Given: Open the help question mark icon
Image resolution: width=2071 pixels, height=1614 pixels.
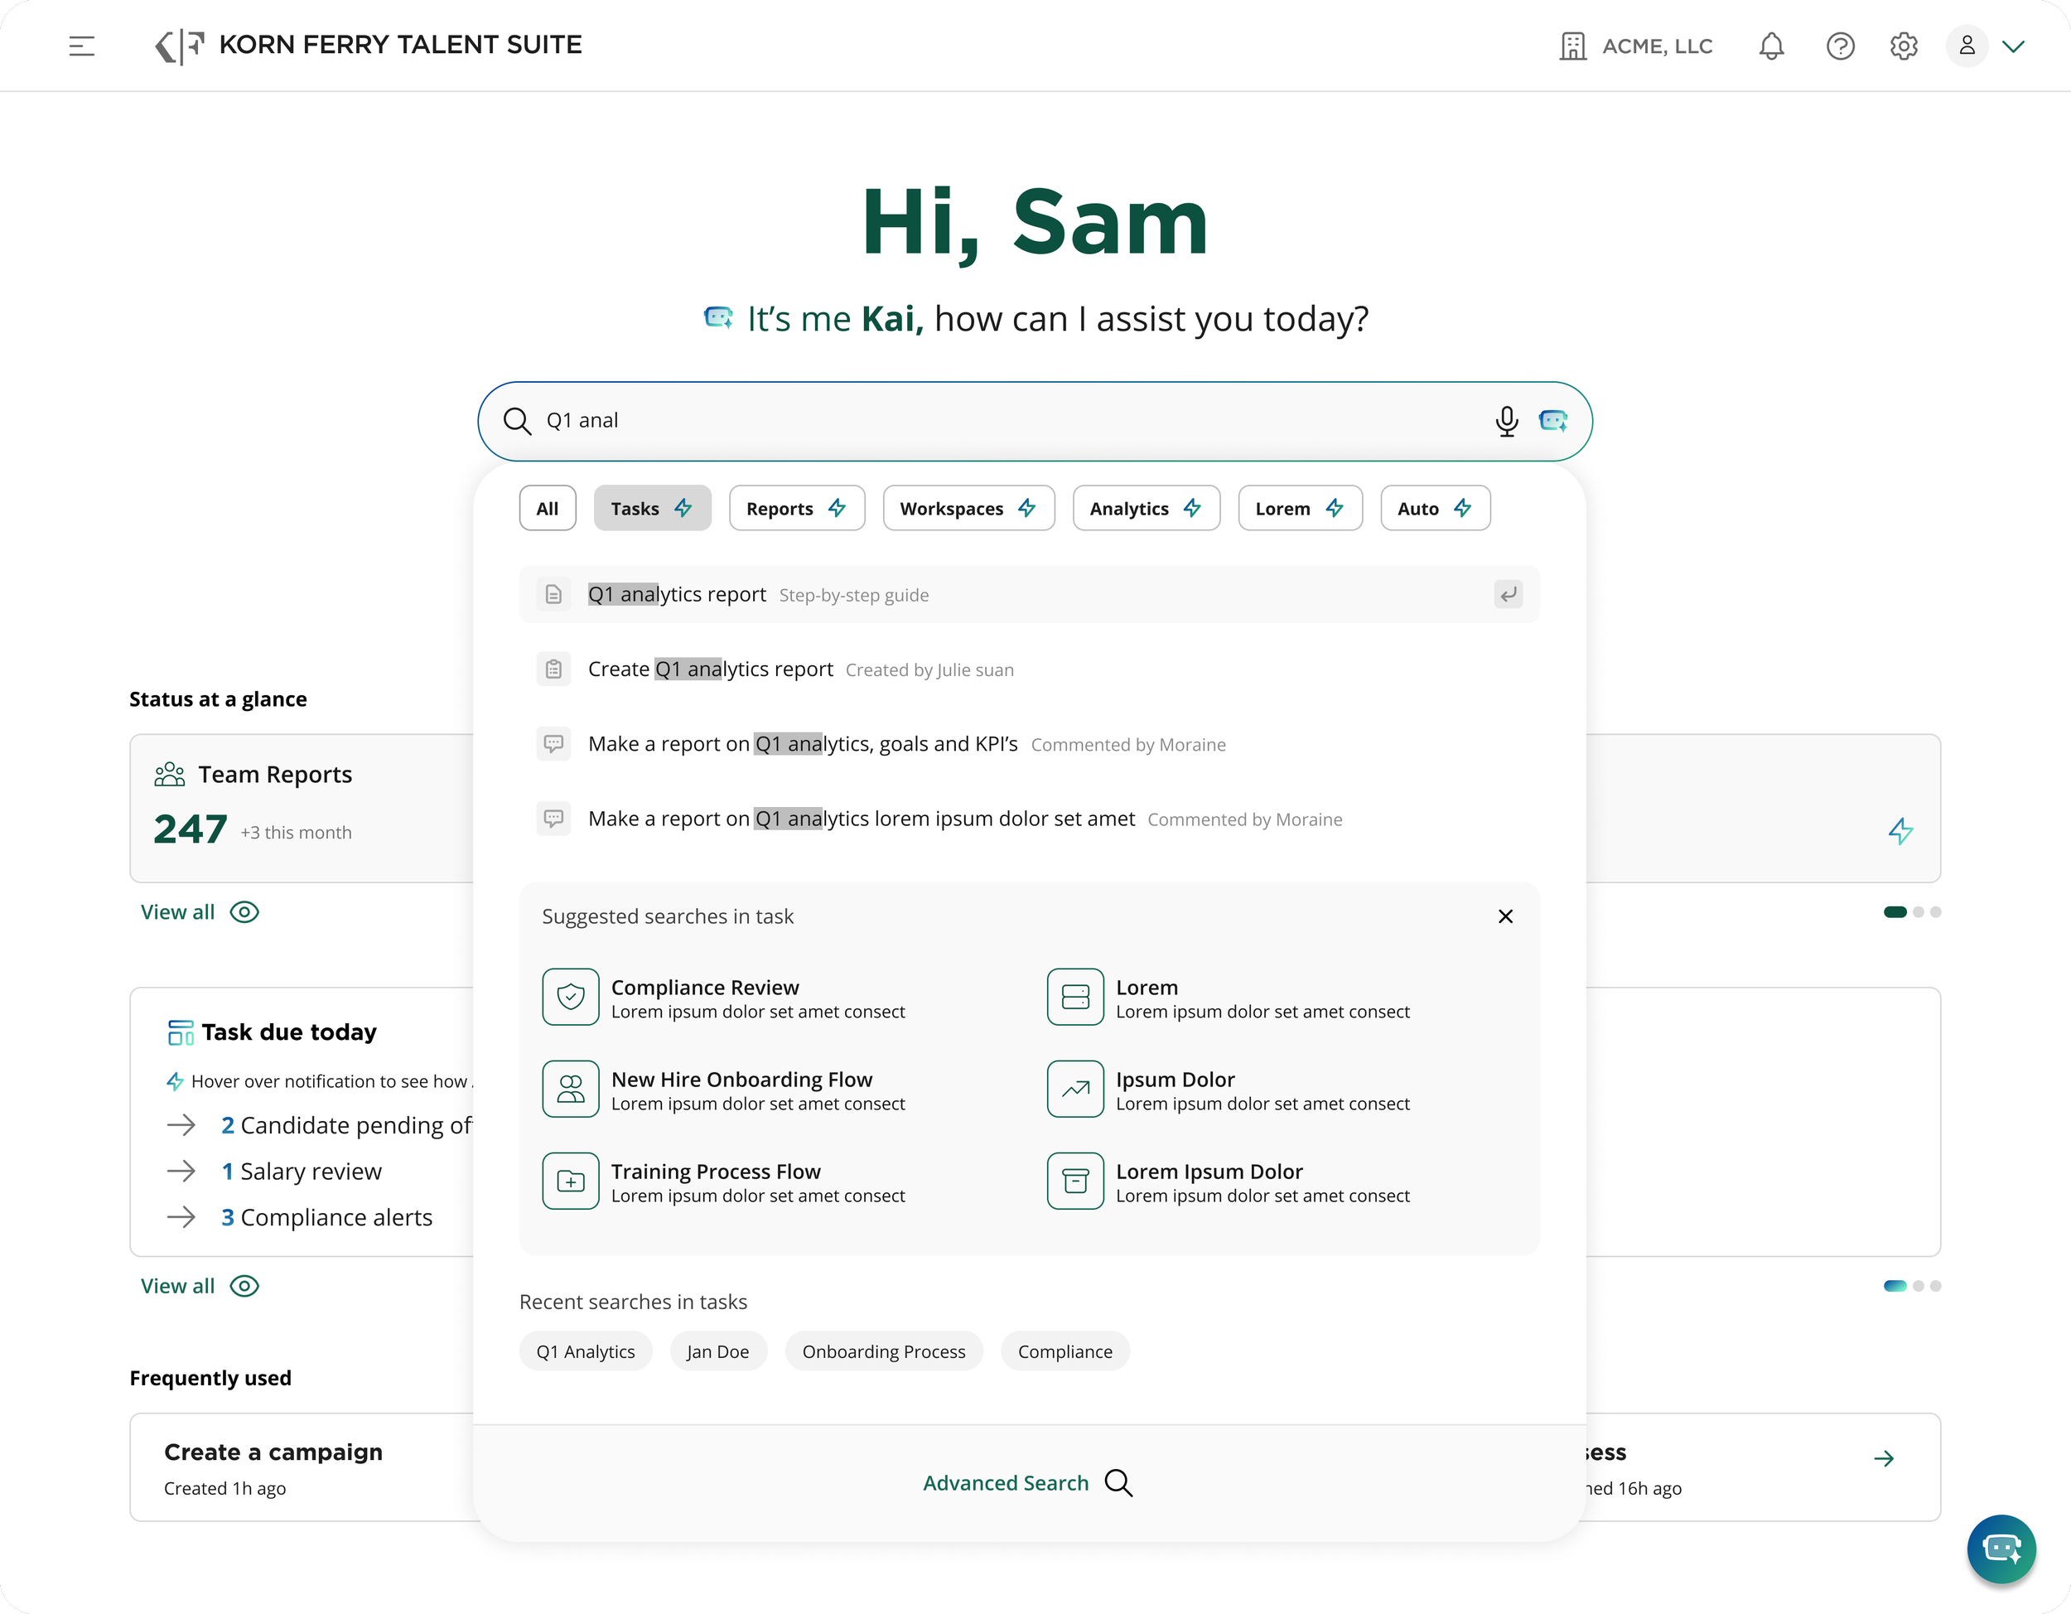Looking at the screenshot, I should pyautogui.click(x=1840, y=46).
